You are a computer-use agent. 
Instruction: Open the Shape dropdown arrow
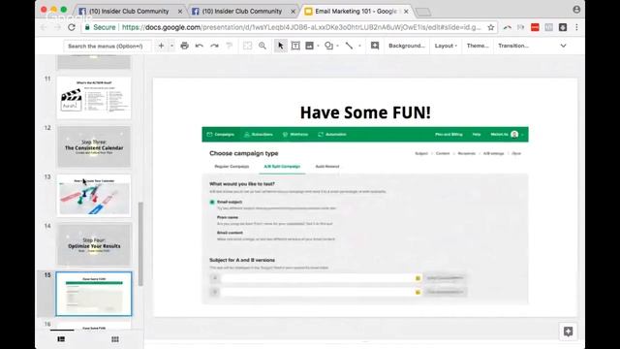point(338,46)
